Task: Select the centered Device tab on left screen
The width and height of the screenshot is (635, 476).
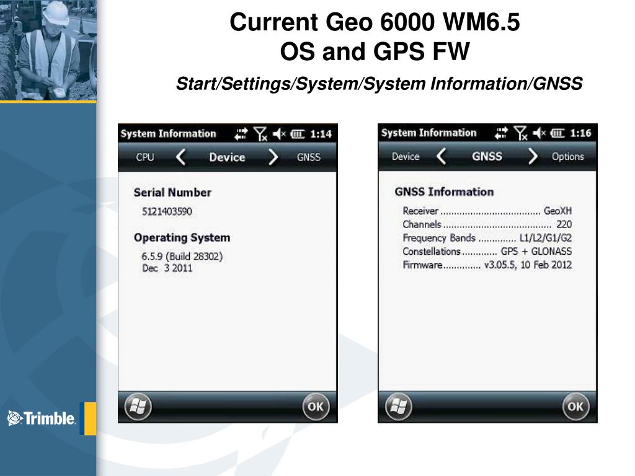Action: pos(227,157)
